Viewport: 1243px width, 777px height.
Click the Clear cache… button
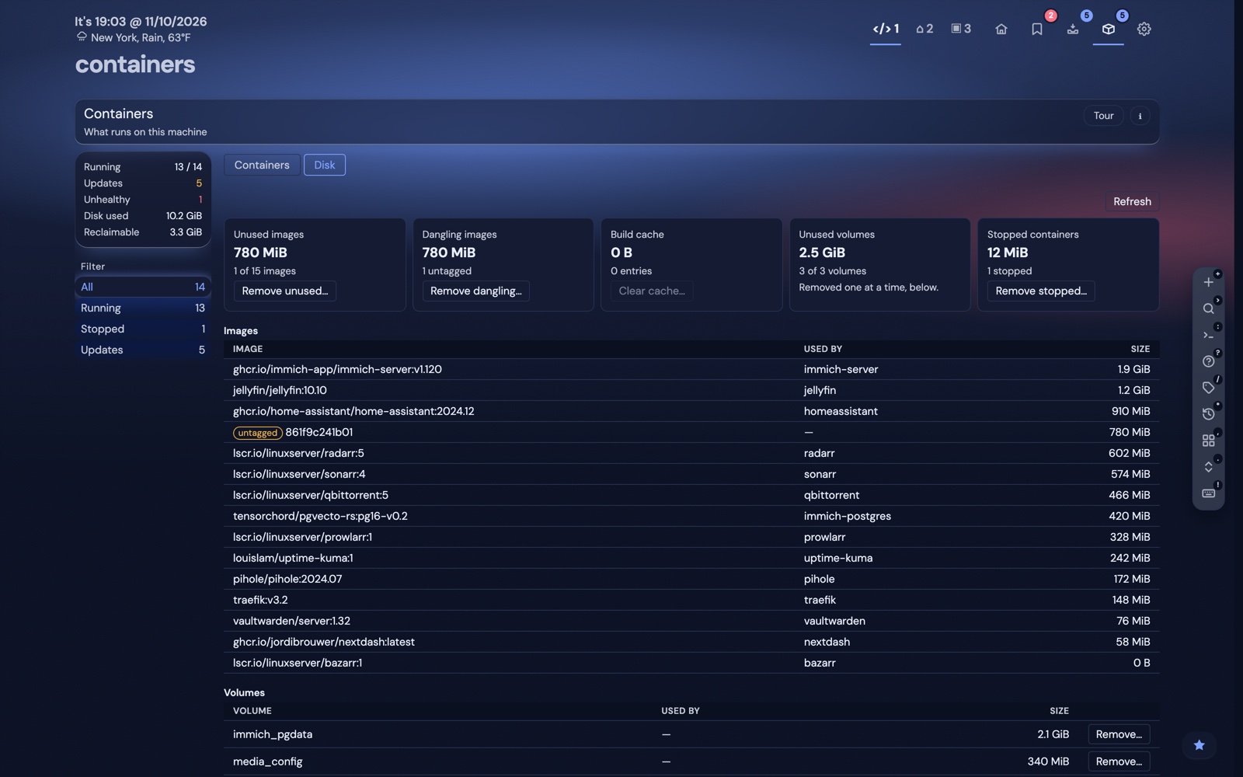(652, 291)
